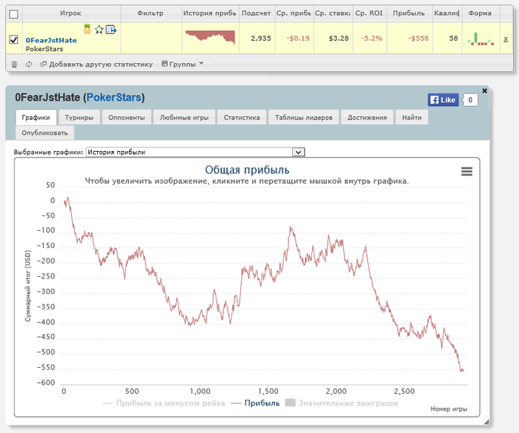Click the Форма bar chart thumbnail

point(481,38)
